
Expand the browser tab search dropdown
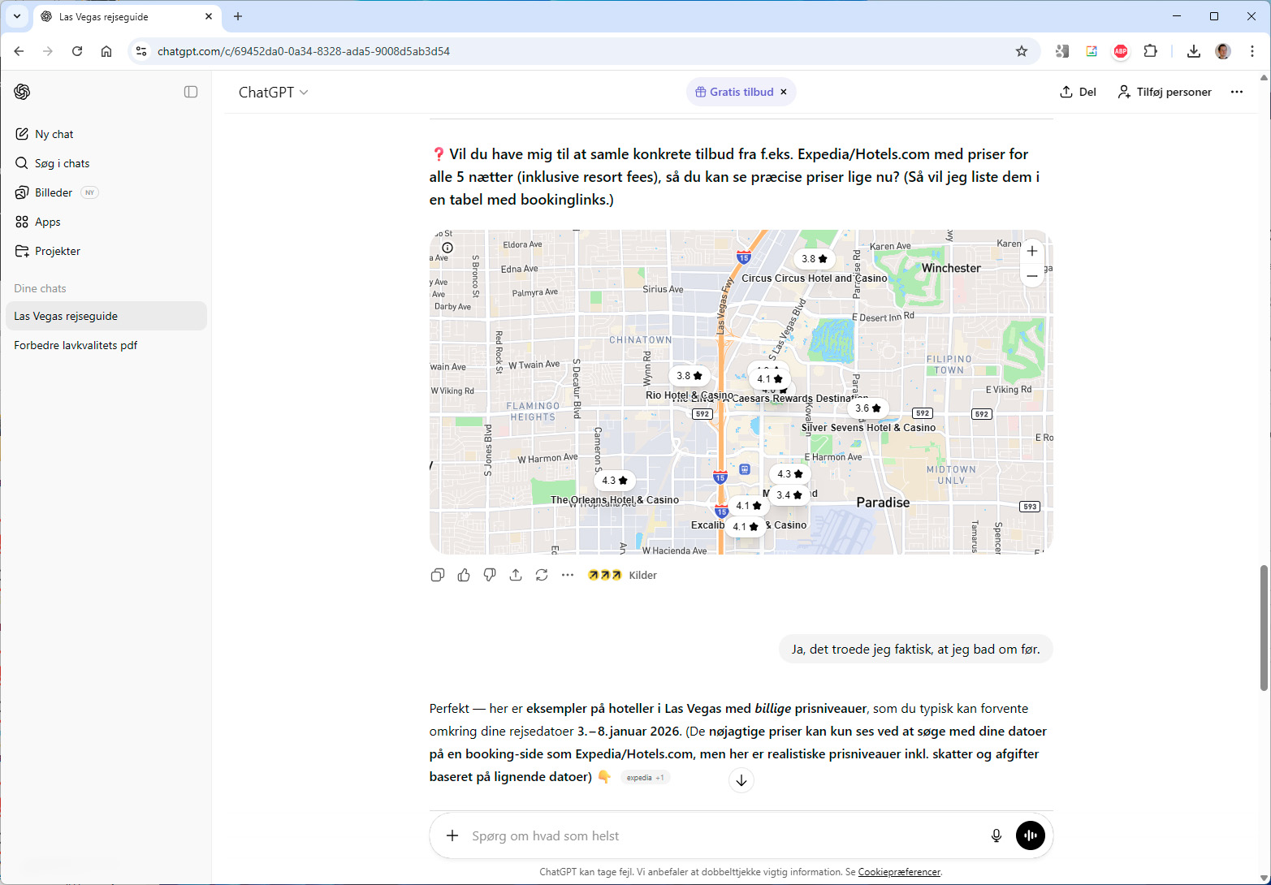click(17, 16)
